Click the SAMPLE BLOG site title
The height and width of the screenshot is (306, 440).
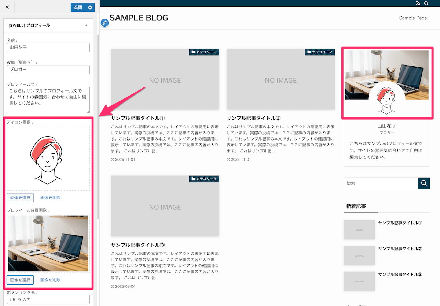point(139,17)
